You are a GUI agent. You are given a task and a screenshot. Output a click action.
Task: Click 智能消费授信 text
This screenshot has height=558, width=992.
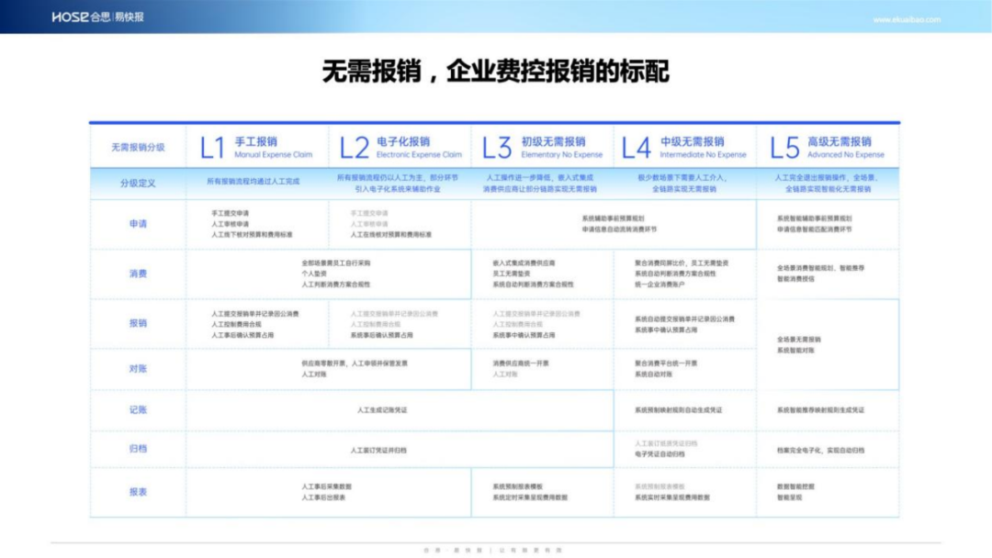[x=795, y=279]
